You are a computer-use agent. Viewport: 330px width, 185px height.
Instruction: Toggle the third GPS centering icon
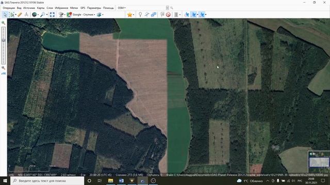coord(202,14)
